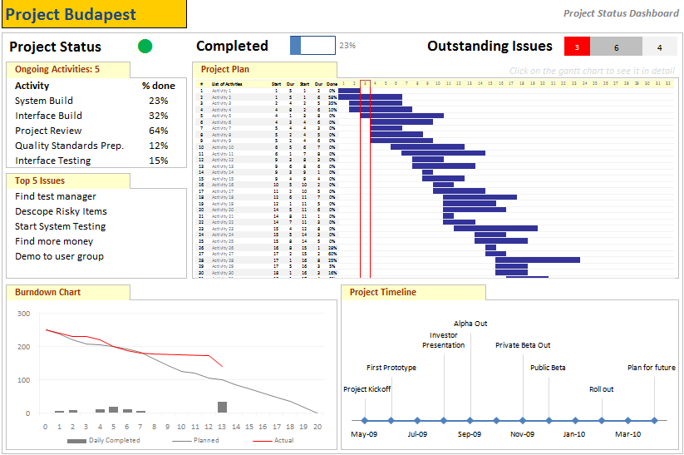684x455 pixels.
Task: Click the outstanding issues box showing 4
Action: click(658, 47)
